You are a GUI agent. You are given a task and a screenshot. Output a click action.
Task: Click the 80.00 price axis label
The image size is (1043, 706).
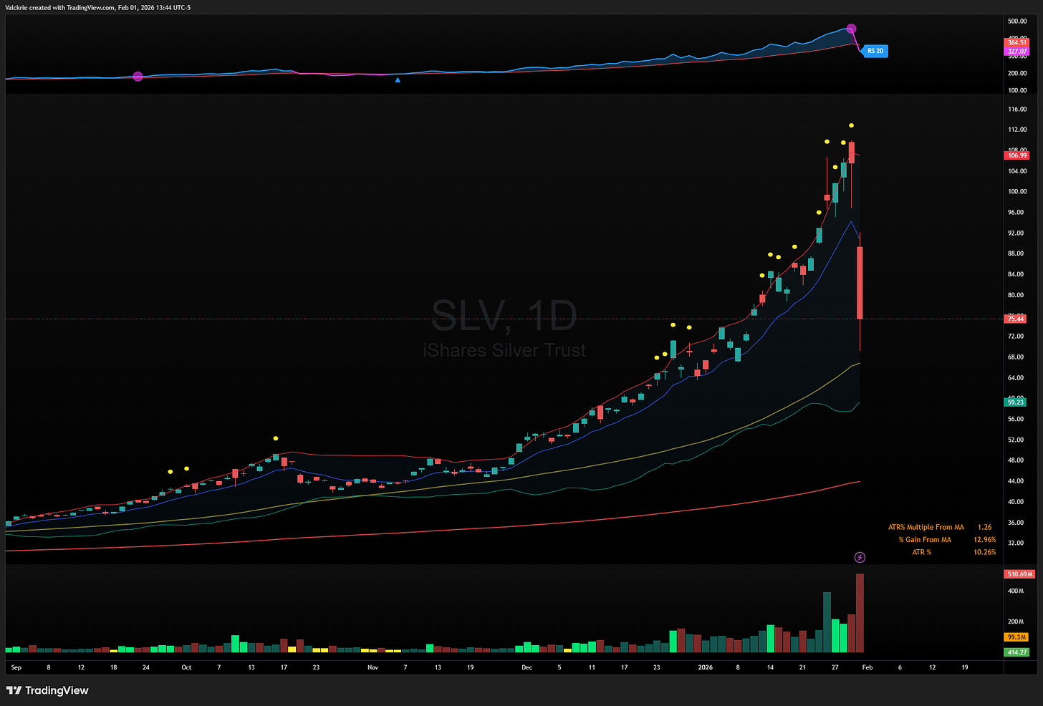pos(1016,295)
